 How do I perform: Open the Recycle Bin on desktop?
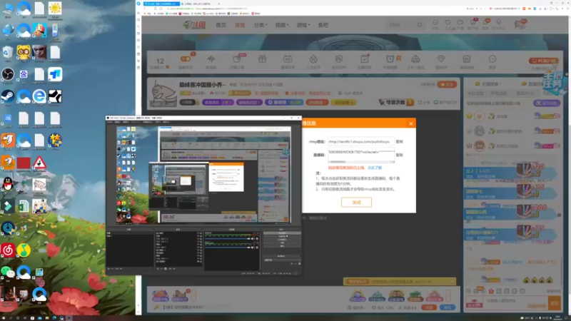click(8, 53)
